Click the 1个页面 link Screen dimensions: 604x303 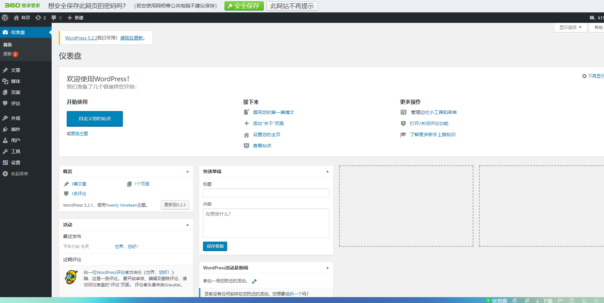tap(142, 184)
